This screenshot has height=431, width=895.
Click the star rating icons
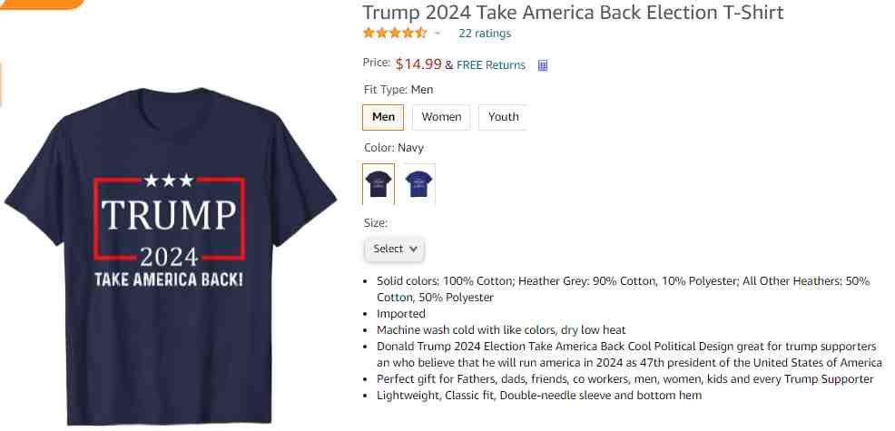point(395,33)
